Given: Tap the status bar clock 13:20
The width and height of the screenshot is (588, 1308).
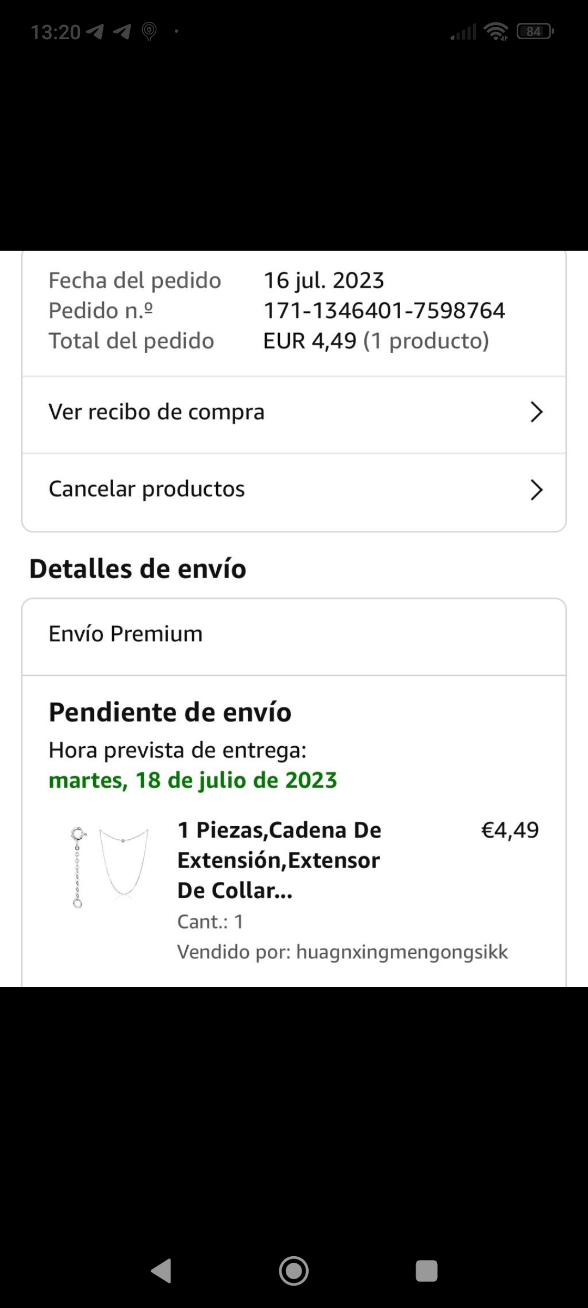Looking at the screenshot, I should 56,32.
